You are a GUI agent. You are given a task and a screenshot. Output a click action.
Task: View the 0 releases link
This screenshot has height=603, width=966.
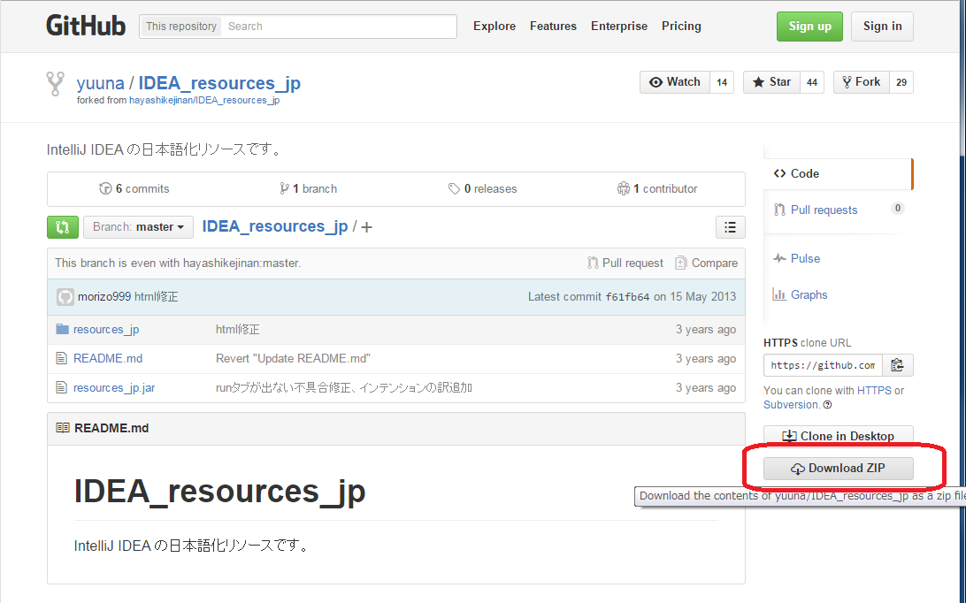(482, 188)
